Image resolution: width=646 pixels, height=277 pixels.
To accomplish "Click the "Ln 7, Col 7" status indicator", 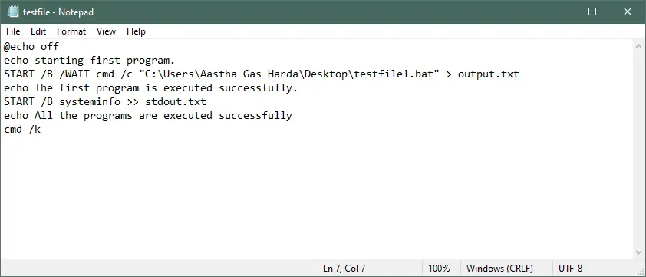I will pos(344,269).
